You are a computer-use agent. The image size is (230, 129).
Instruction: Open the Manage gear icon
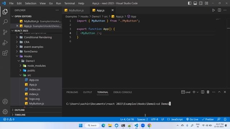point(5,111)
